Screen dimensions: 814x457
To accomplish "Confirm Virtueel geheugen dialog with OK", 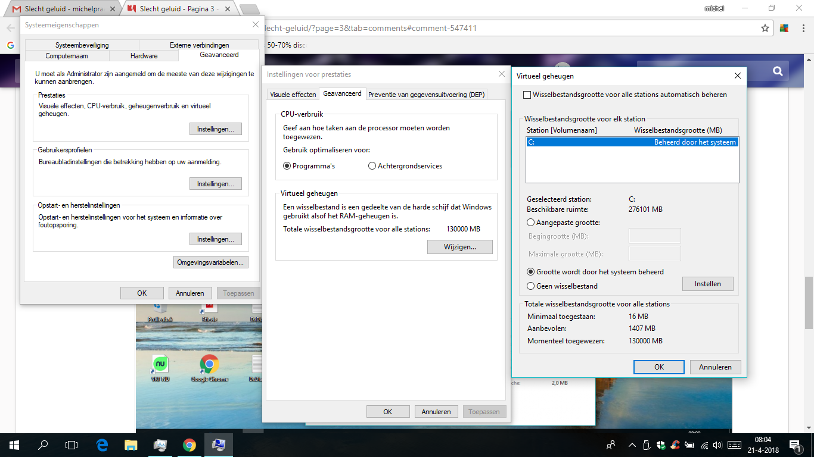I will pyautogui.click(x=659, y=367).
